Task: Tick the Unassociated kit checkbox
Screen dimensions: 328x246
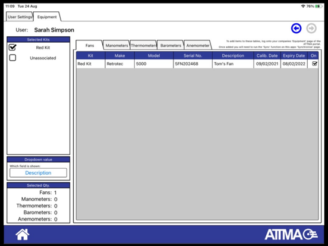Action: (x=12, y=58)
